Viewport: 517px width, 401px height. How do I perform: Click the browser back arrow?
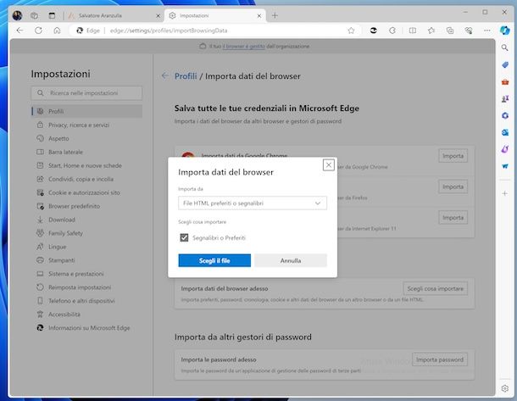tap(19, 31)
